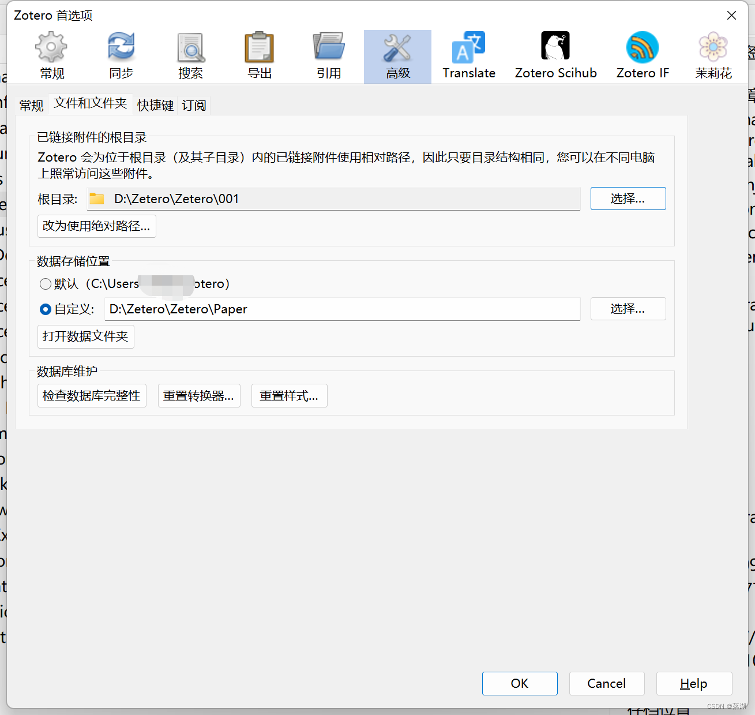Click 重置样式 button
Image resolution: width=755 pixels, height=715 pixels.
(x=290, y=396)
